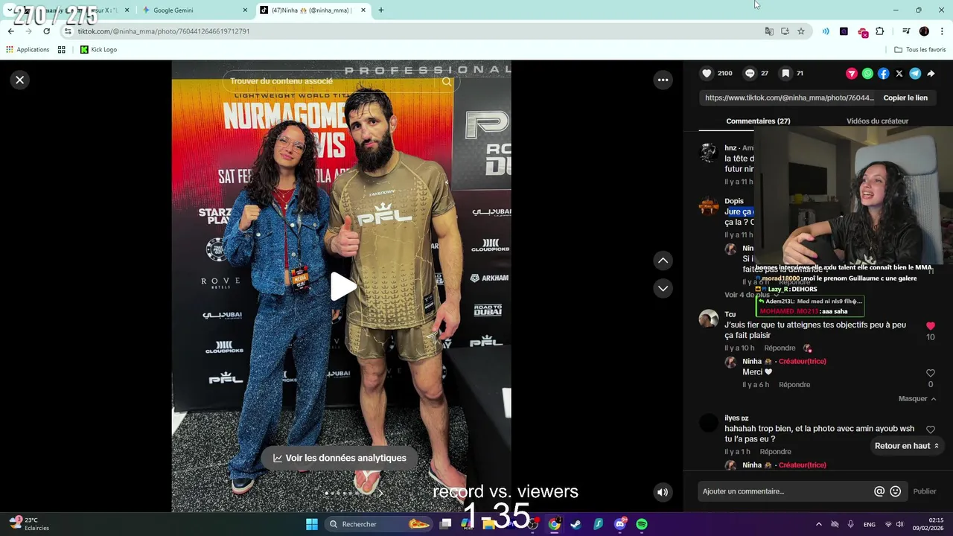Like ilyes dz's comment
Screen dimensions: 953x536
click(930, 430)
